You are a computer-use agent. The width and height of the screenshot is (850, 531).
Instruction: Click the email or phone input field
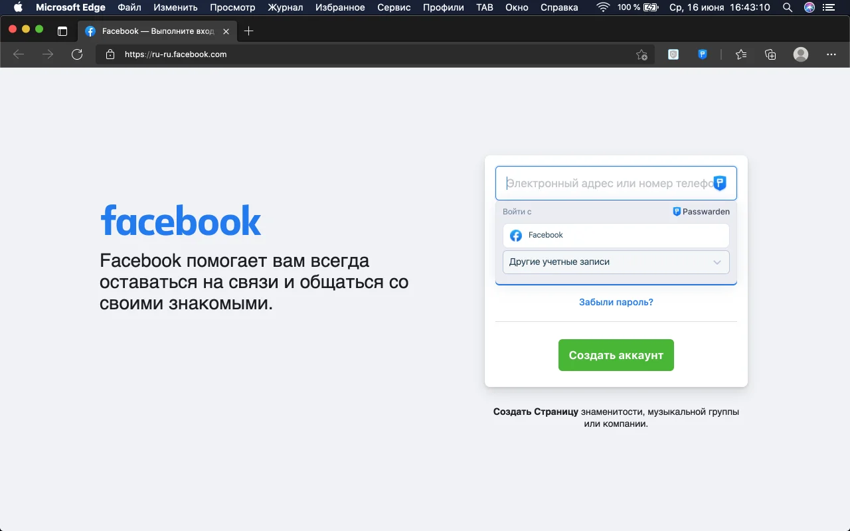[x=604, y=183]
